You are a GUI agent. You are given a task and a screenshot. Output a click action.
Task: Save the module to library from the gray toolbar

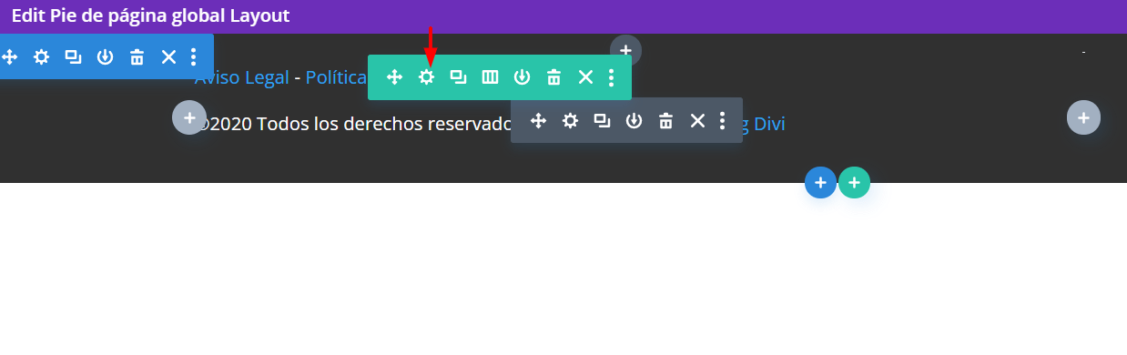[x=634, y=120]
